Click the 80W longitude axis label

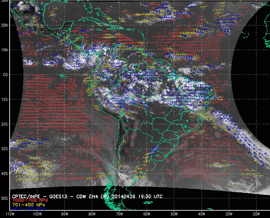tap(92, 214)
